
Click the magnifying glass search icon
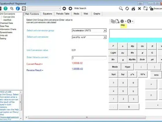(121, 8)
